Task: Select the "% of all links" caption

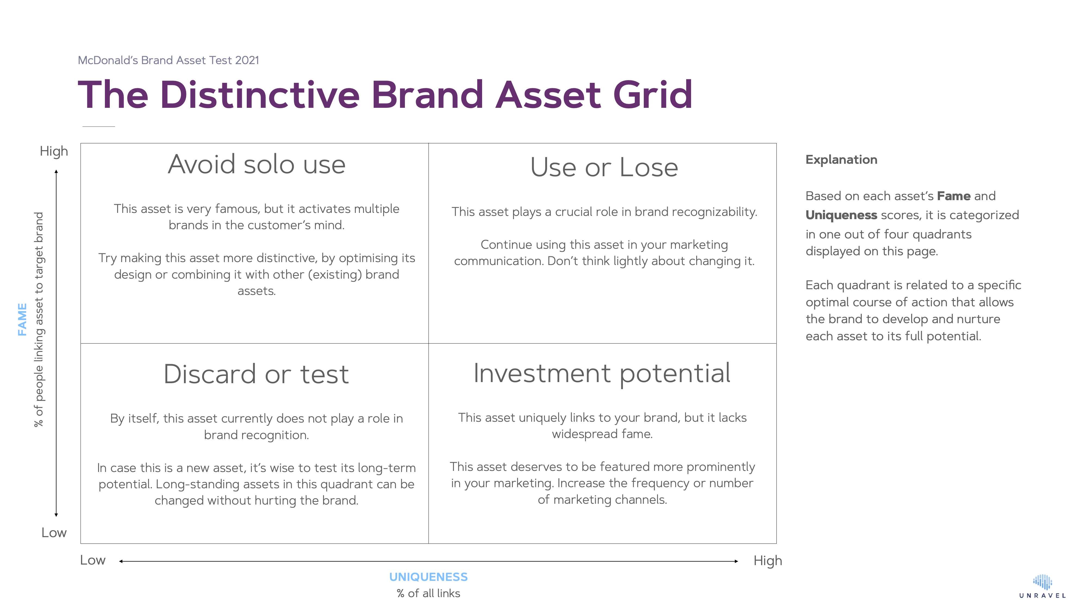Action: [x=428, y=593]
